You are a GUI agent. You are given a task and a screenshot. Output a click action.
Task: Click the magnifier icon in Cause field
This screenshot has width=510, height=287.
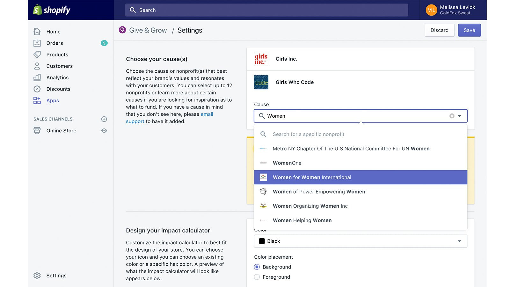[x=262, y=116]
